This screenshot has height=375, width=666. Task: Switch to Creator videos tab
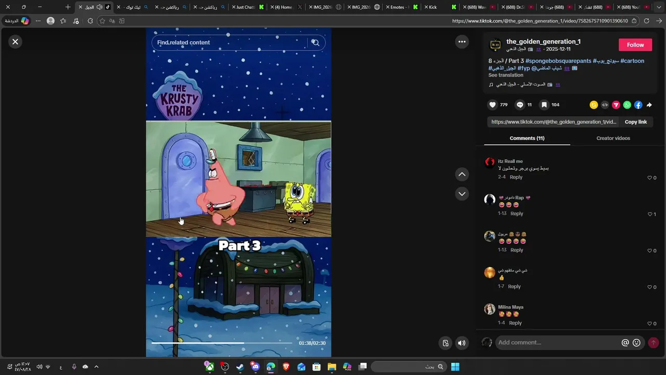[x=613, y=138]
